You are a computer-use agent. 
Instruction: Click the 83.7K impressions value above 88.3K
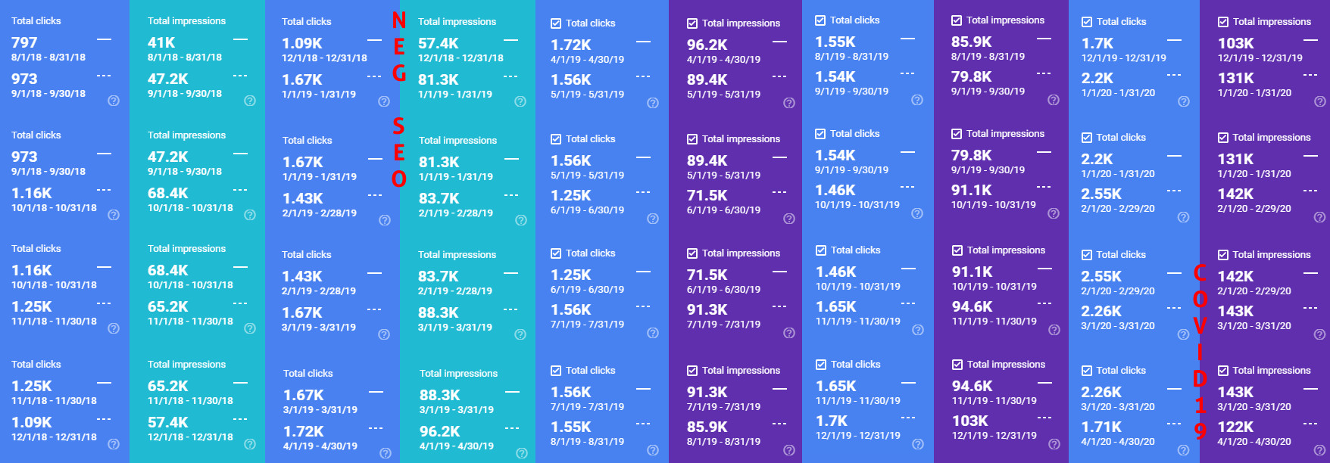tap(439, 277)
